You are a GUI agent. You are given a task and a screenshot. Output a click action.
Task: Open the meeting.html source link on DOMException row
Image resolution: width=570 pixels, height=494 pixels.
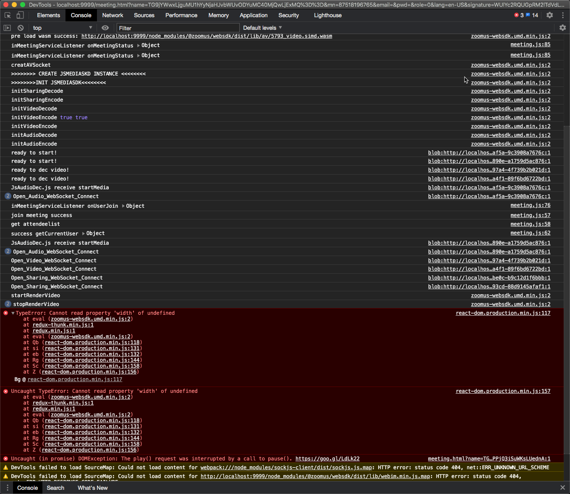coord(489,459)
